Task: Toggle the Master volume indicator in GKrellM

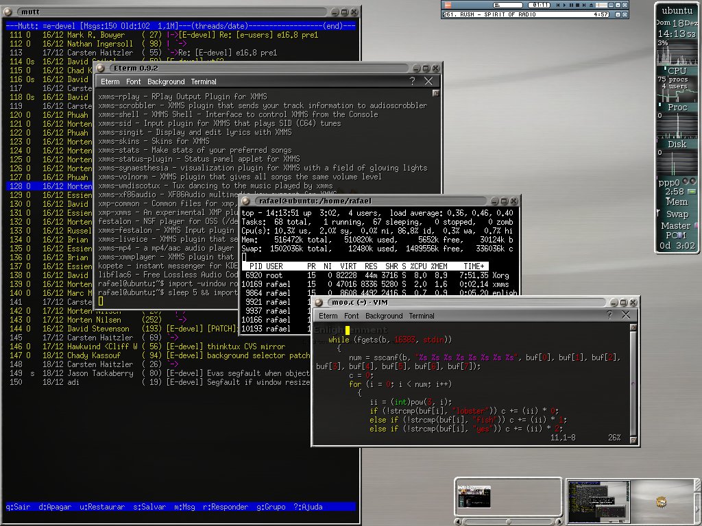Action: click(x=695, y=225)
